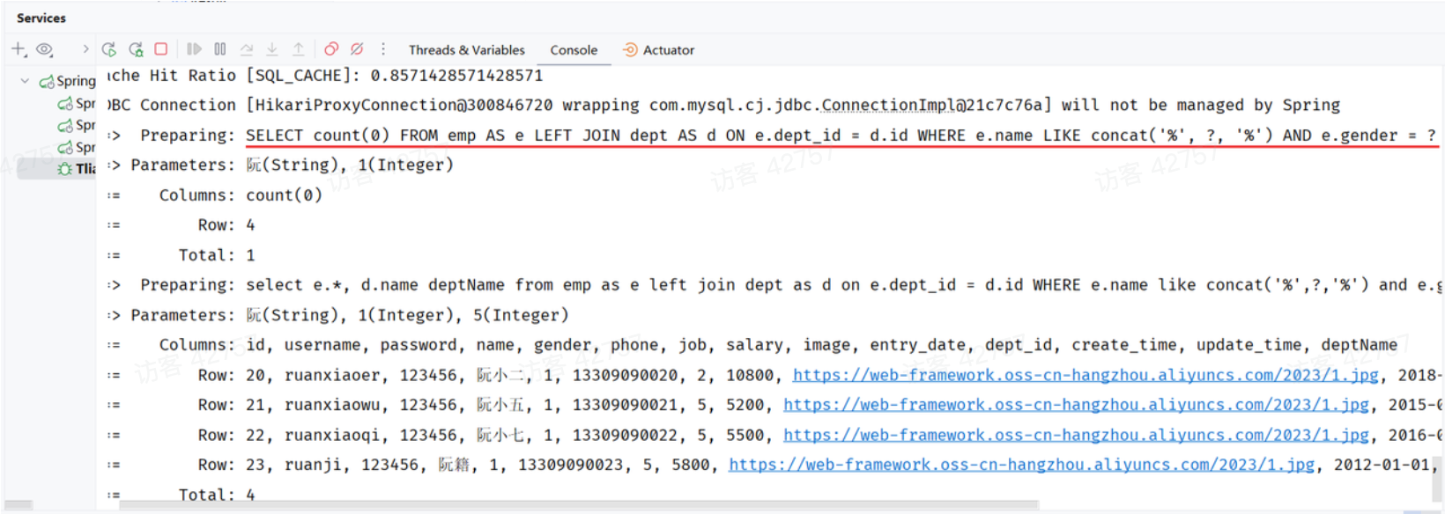Pause the program
The height and width of the screenshot is (514, 1445).
coord(220,49)
